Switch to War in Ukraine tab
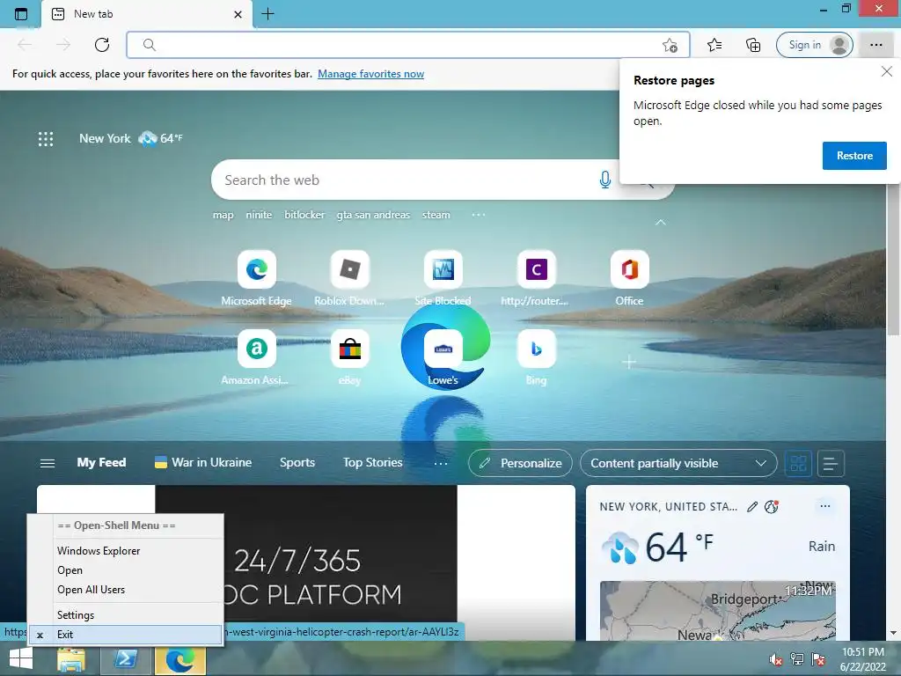Image resolution: width=901 pixels, height=676 pixels. (x=203, y=463)
